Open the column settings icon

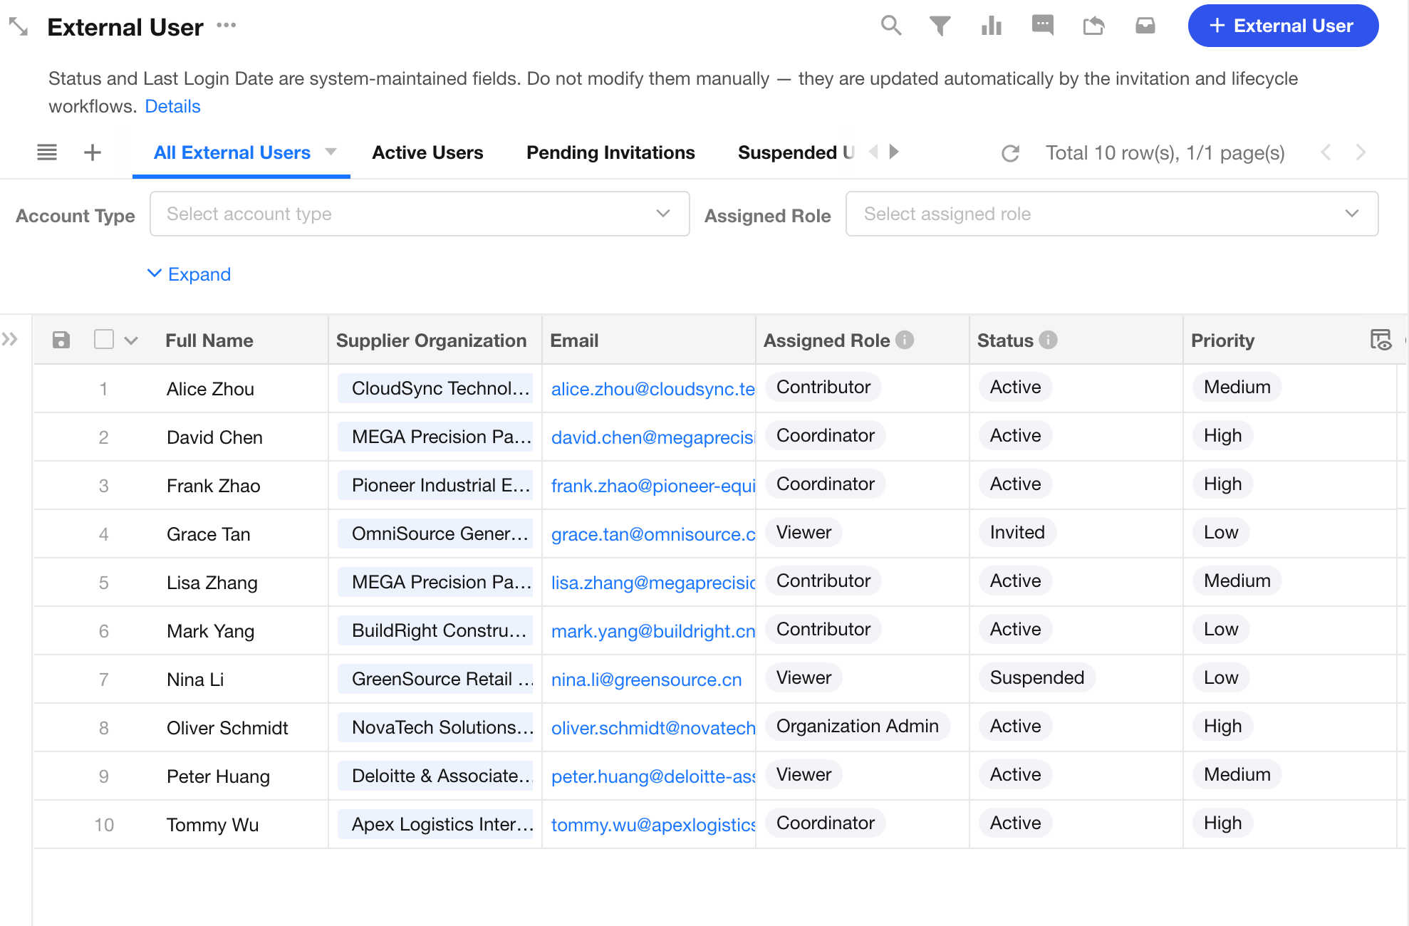pyautogui.click(x=1381, y=340)
